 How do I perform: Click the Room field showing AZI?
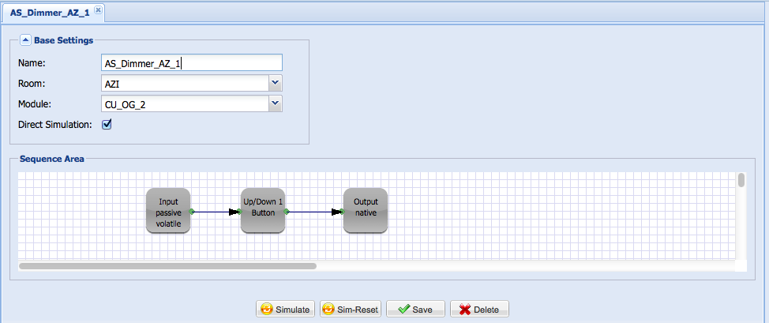(x=185, y=84)
